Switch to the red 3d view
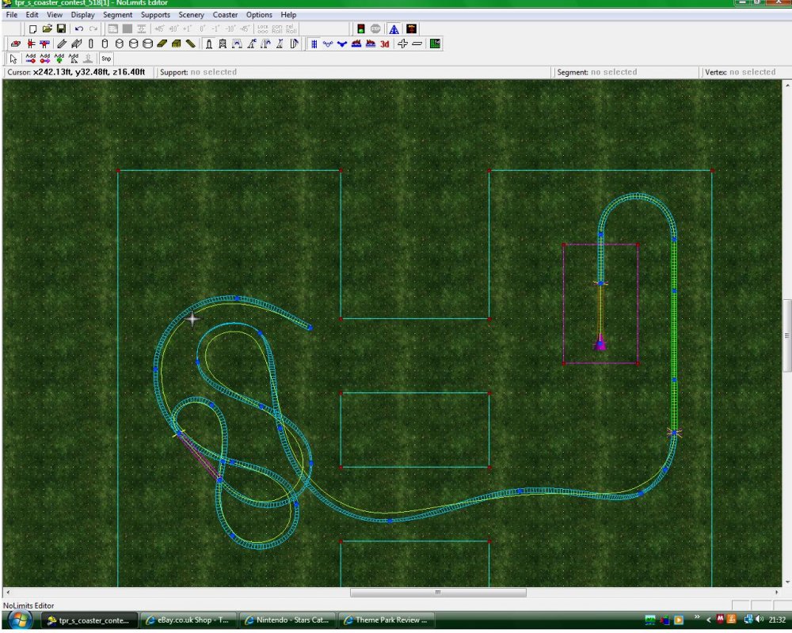 385,44
